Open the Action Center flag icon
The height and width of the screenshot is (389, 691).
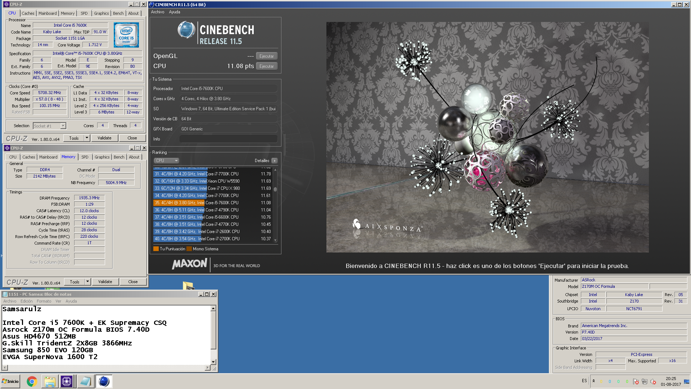pos(636,381)
